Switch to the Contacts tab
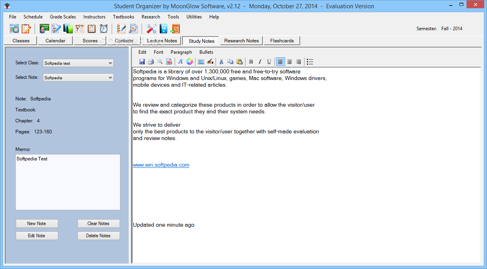Image resolution: width=487 pixels, height=269 pixels. 124,41
